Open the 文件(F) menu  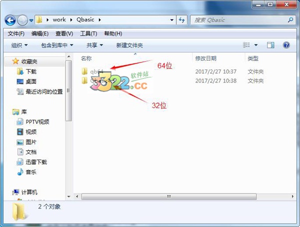[x=16, y=33]
